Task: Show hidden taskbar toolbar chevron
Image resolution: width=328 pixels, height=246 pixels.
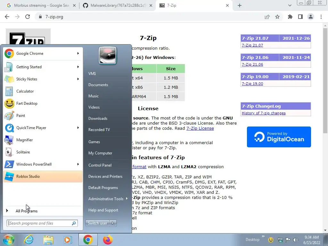Action: coord(263,236)
